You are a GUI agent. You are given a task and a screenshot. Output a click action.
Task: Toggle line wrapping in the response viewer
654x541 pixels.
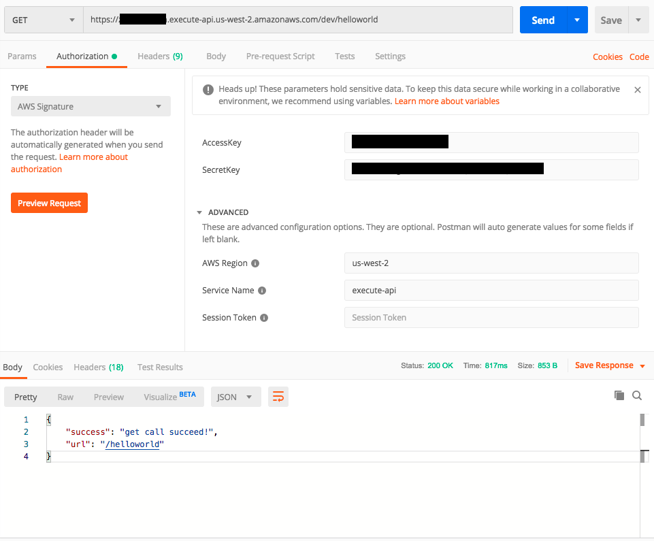point(278,395)
